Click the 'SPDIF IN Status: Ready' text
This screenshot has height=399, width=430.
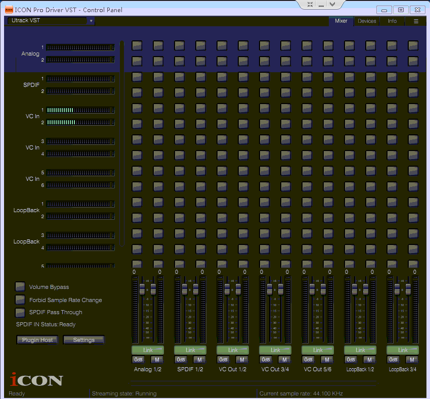click(46, 324)
